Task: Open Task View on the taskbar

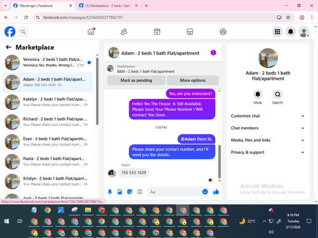Action: point(20,221)
